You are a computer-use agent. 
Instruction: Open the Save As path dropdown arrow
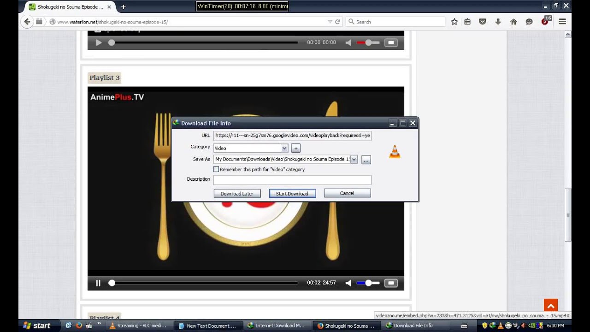point(354,159)
